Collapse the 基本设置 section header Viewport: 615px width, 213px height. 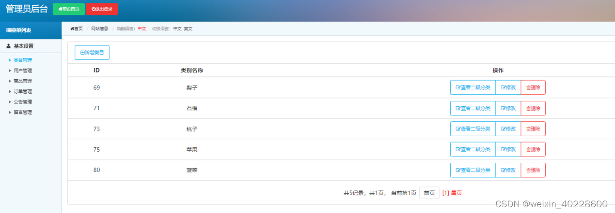point(31,46)
